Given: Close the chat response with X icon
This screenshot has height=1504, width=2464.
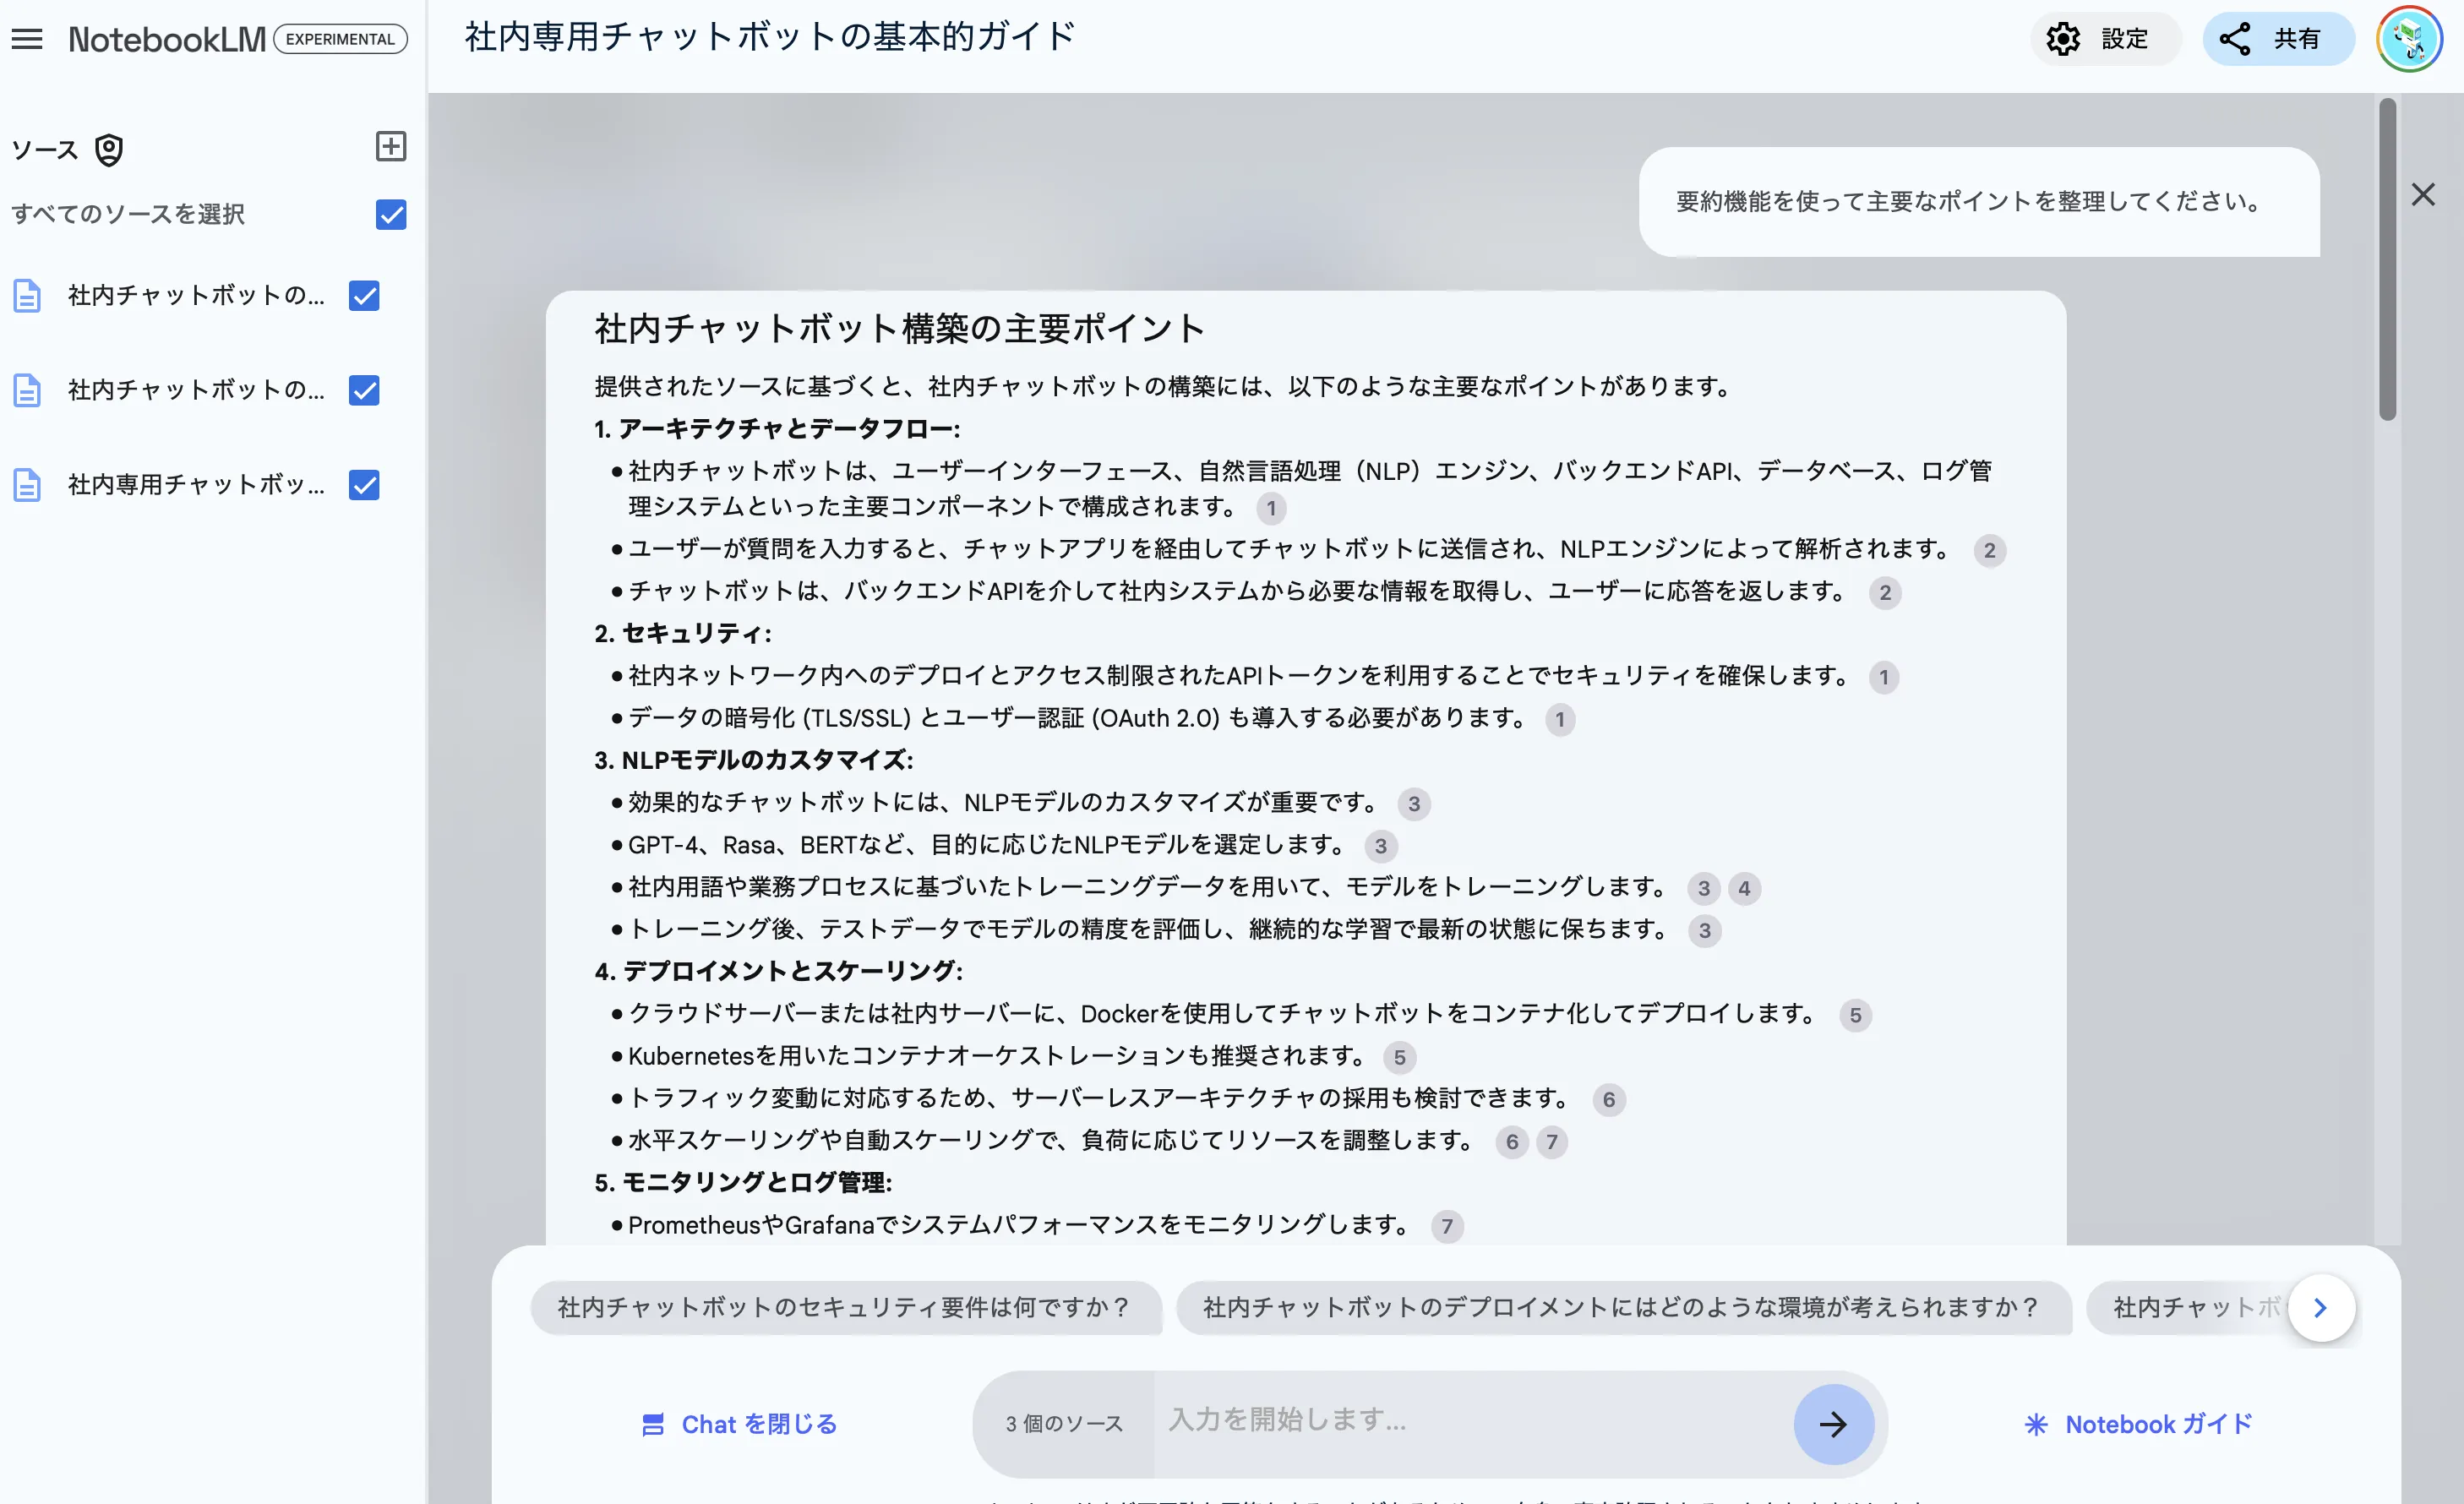Looking at the screenshot, I should click(2422, 194).
